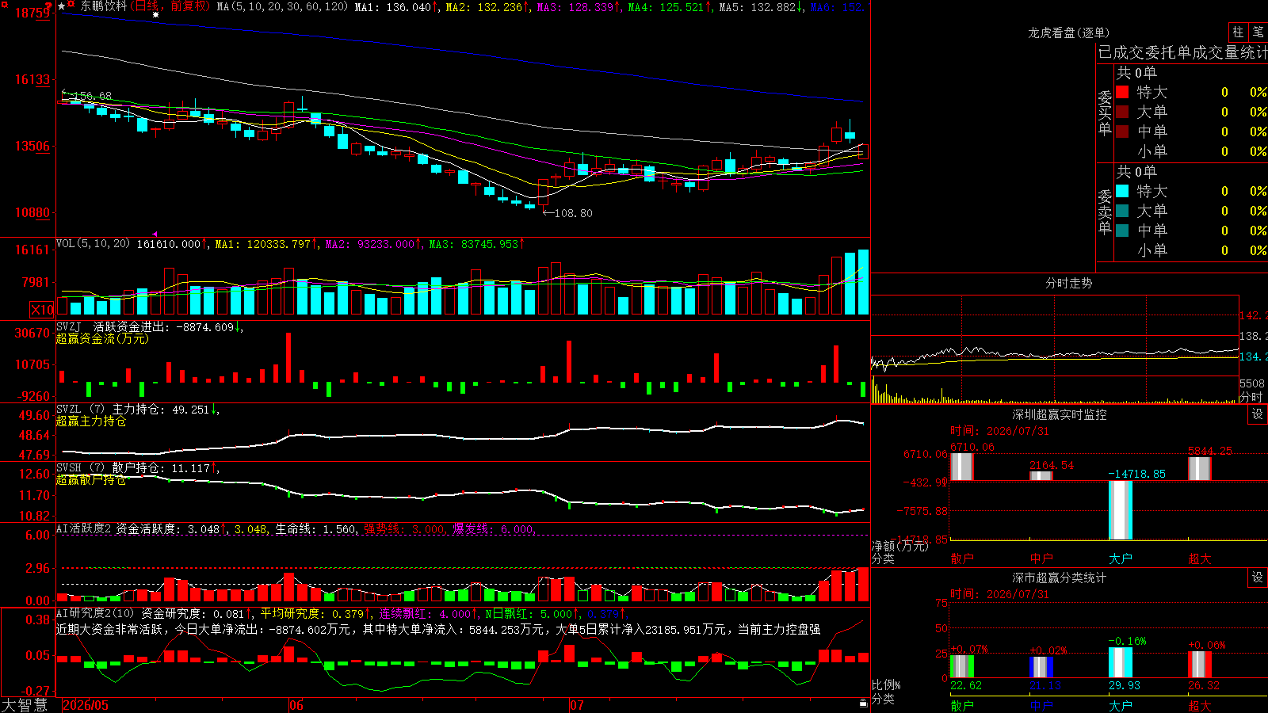Click the AI研究度2(10) indicator label
Viewport: 1268px width, 713px height.
[95, 613]
